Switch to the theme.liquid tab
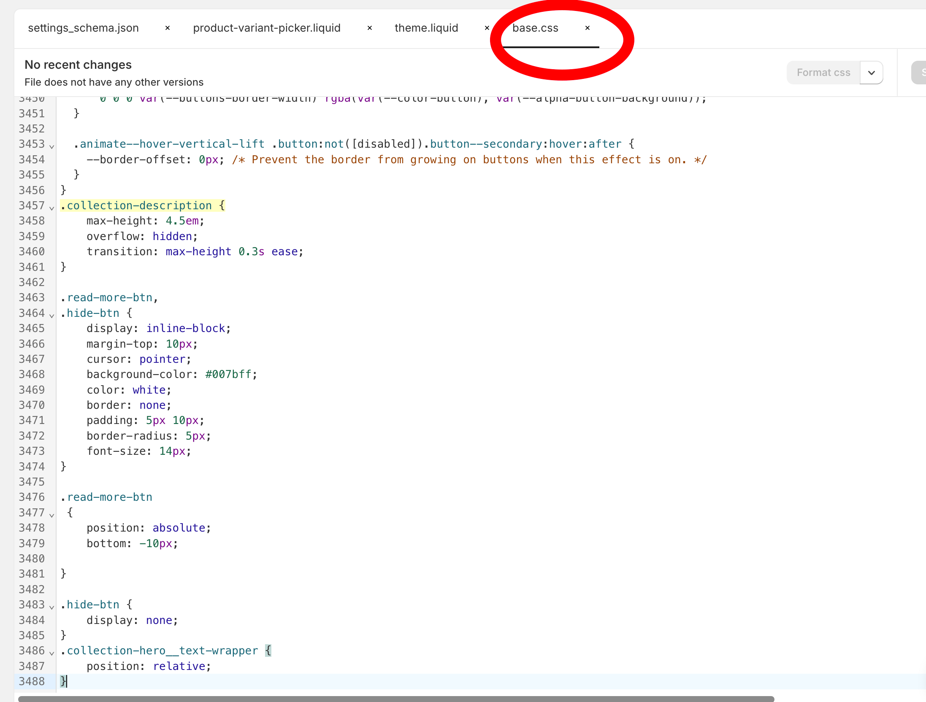 pos(426,28)
